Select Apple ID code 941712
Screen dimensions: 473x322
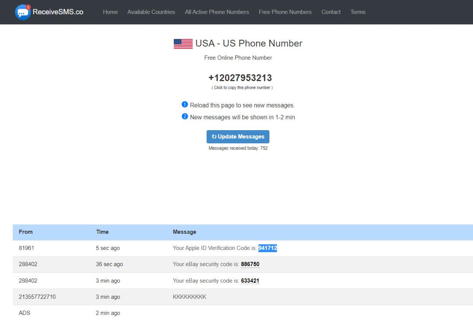268,248
